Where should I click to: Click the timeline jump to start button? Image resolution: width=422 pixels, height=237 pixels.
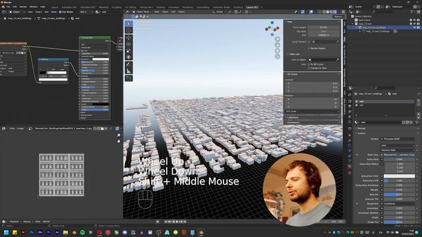pyautogui.click(x=166, y=222)
